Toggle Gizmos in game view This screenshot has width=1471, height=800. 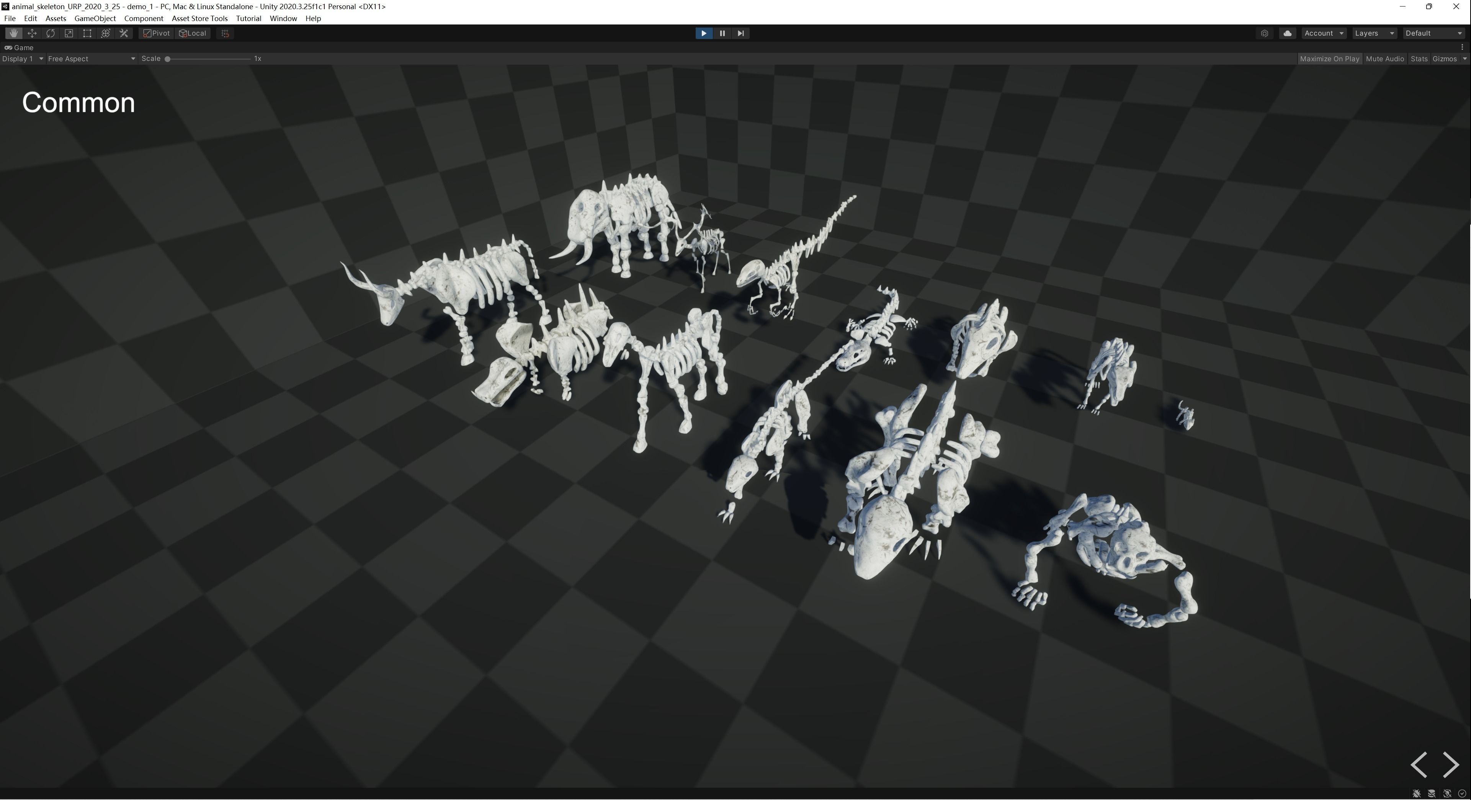coord(1444,59)
